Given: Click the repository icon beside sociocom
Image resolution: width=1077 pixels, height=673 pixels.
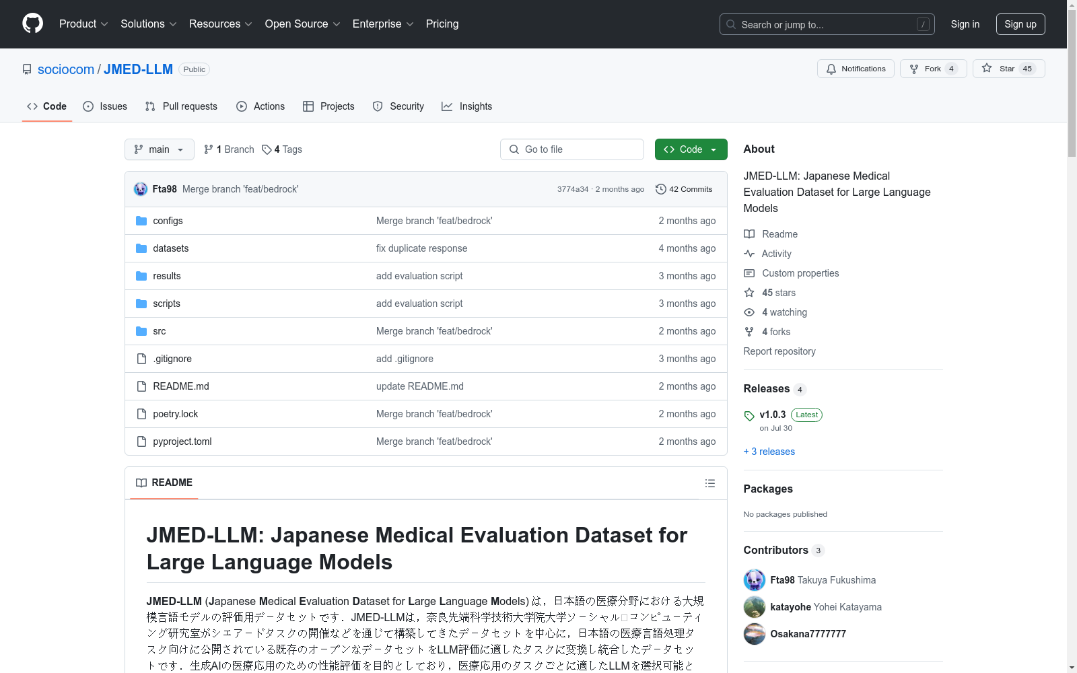Looking at the screenshot, I should 27,69.
